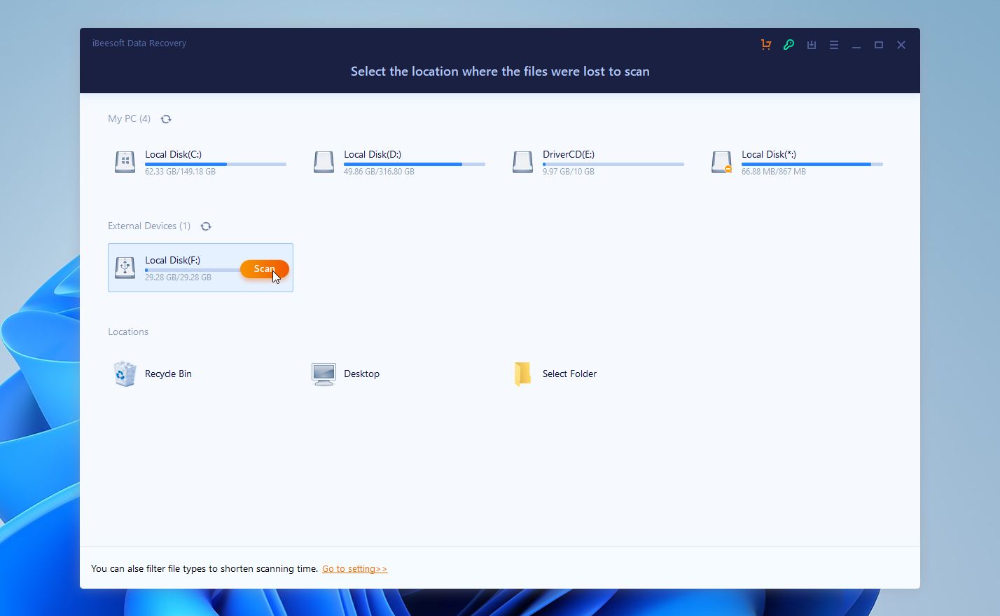Click the Local Disk(C:) drive icon

124,162
